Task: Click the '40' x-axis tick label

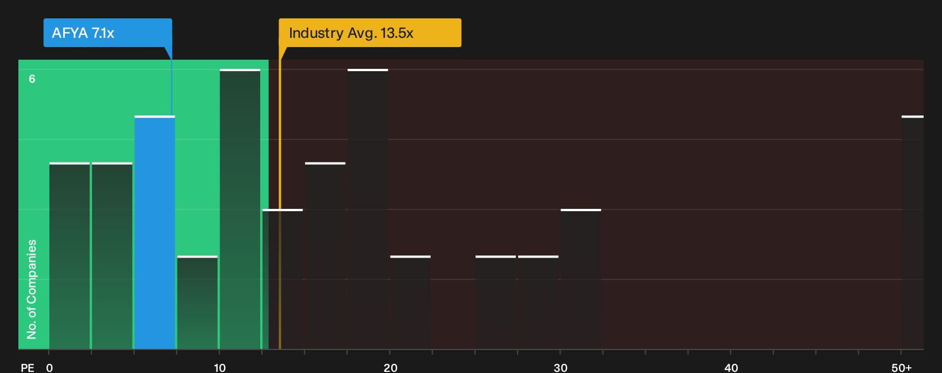Action: click(731, 368)
